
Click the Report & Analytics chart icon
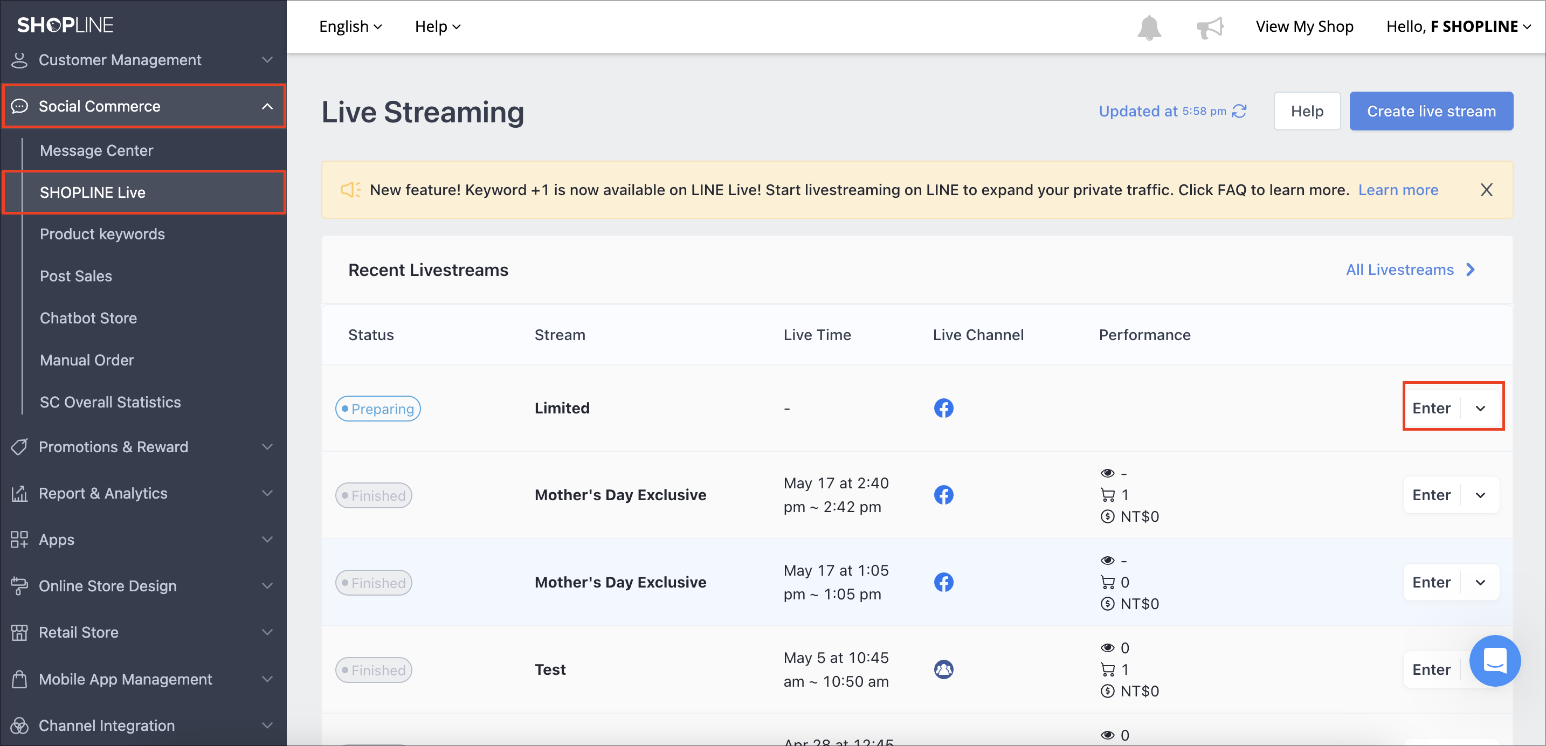19,493
